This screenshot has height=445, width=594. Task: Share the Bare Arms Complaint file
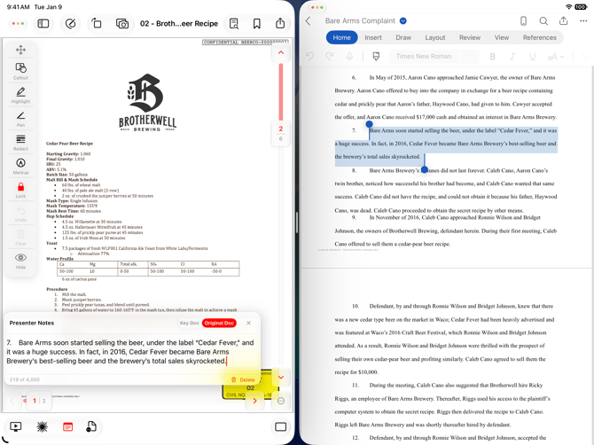(x=564, y=20)
